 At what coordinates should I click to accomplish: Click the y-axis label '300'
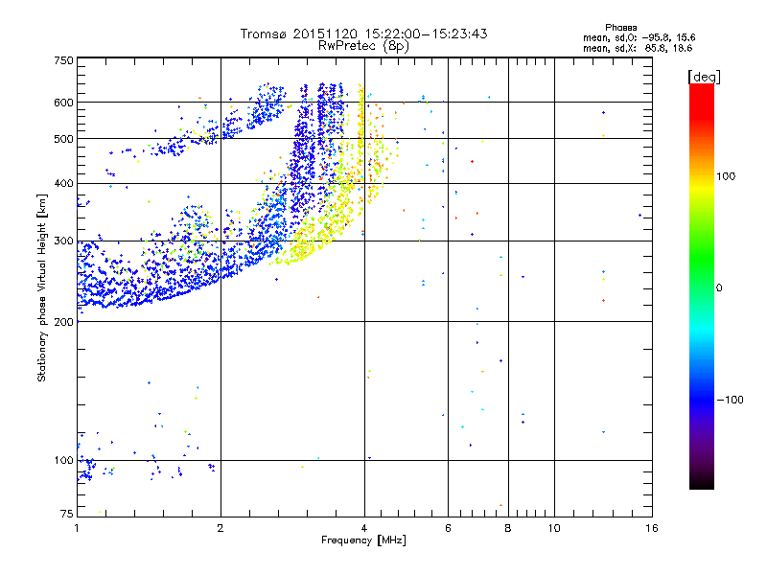pos(63,241)
